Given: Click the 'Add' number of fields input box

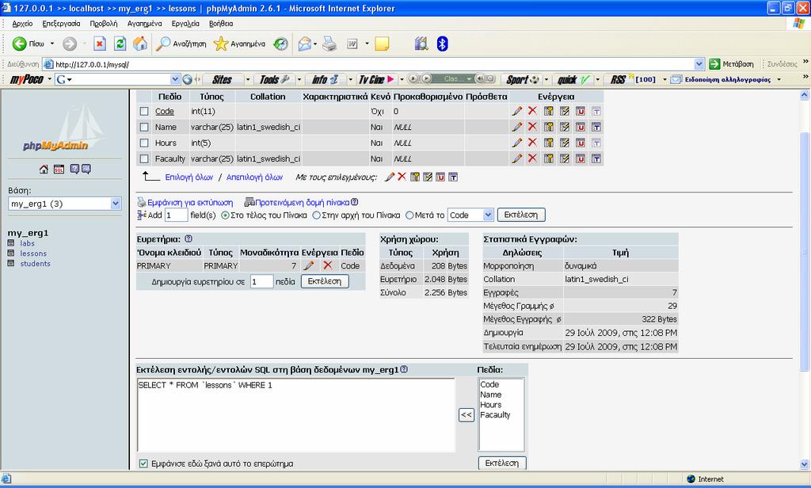Looking at the screenshot, I should point(176,215).
